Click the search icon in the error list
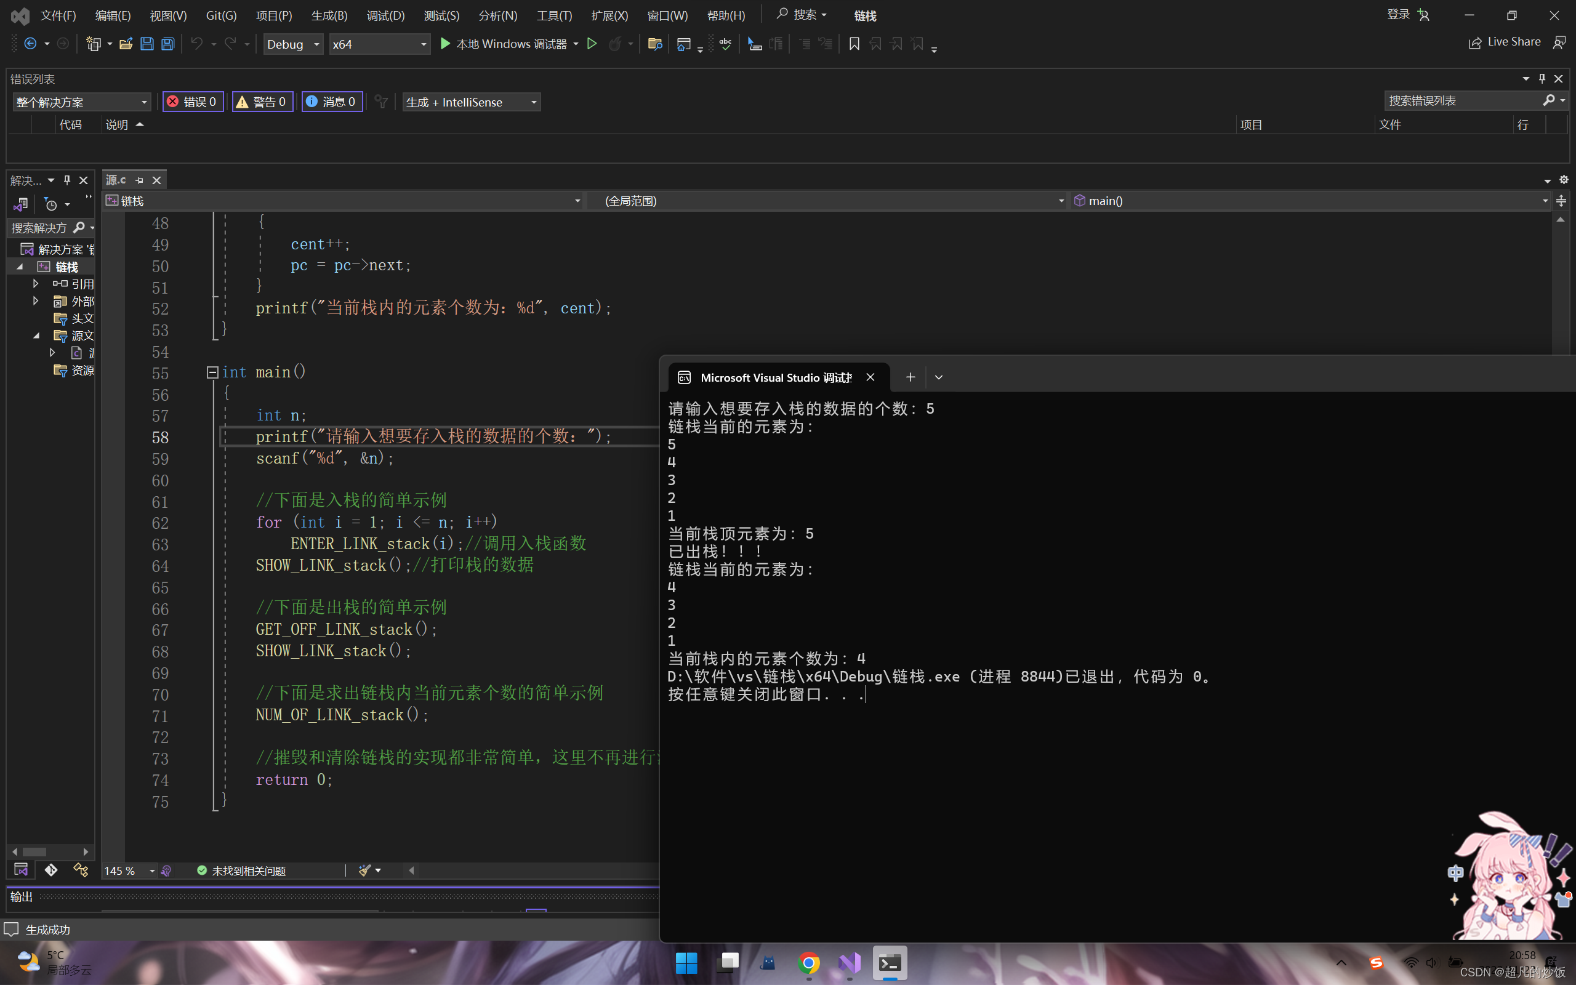 (x=1551, y=100)
